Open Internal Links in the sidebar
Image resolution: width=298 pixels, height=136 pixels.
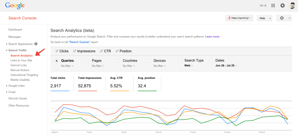pyautogui.click(x=19, y=65)
